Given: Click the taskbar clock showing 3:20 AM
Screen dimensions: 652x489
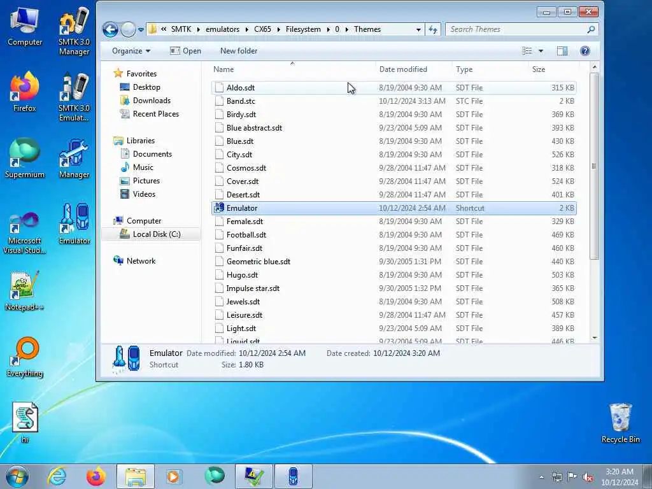Looking at the screenshot, I should (620, 477).
